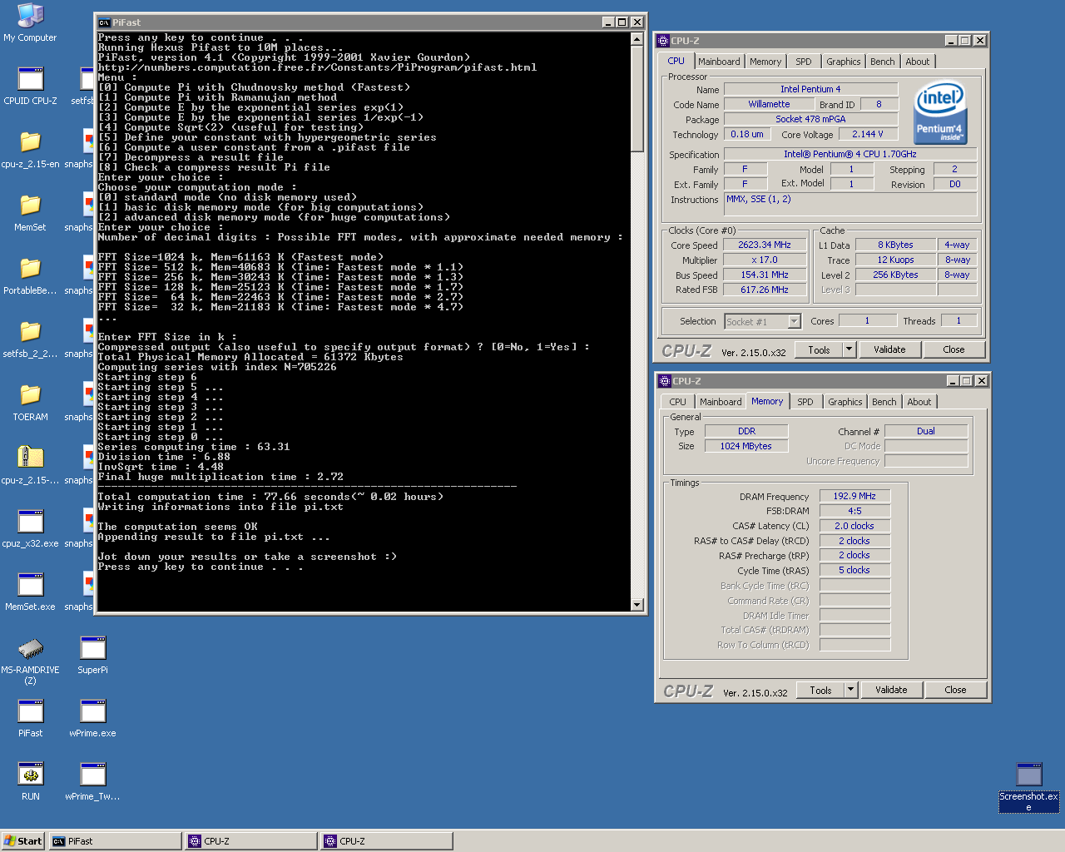Click Close button in lower CPU-Z window

956,691
